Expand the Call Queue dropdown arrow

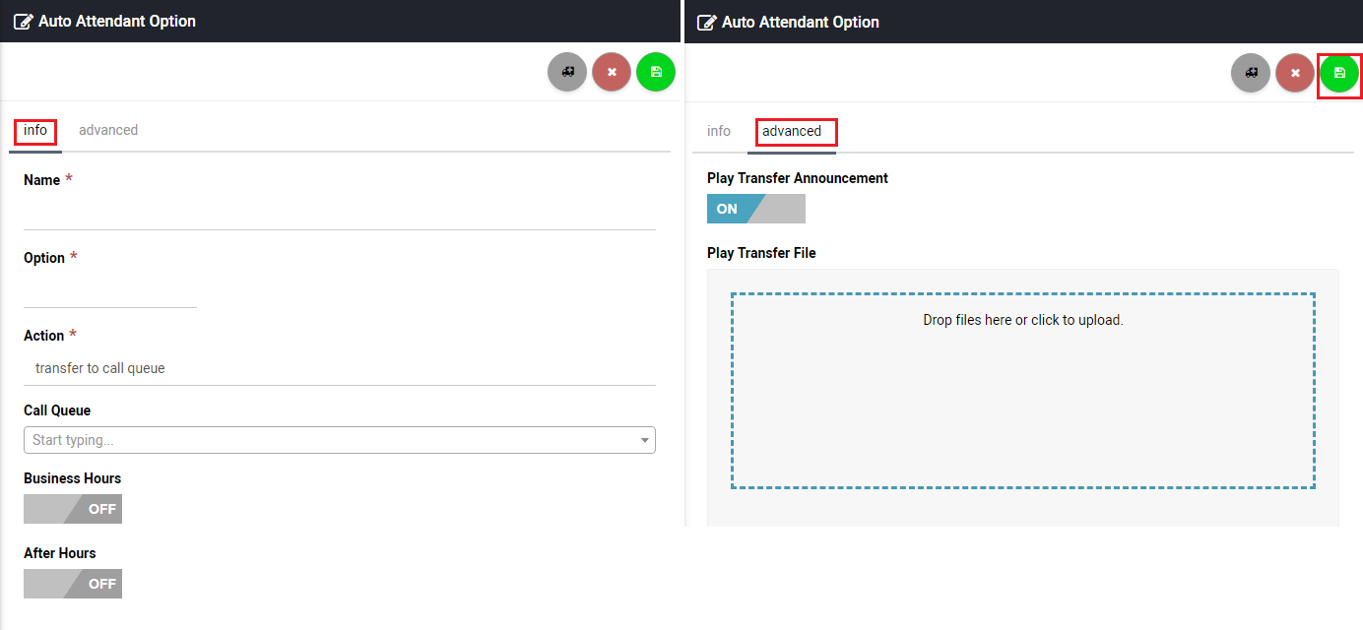pos(644,441)
